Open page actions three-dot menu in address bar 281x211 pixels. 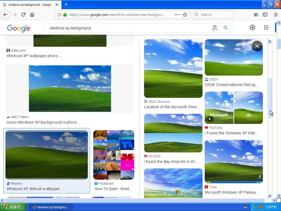pyautogui.click(x=177, y=15)
